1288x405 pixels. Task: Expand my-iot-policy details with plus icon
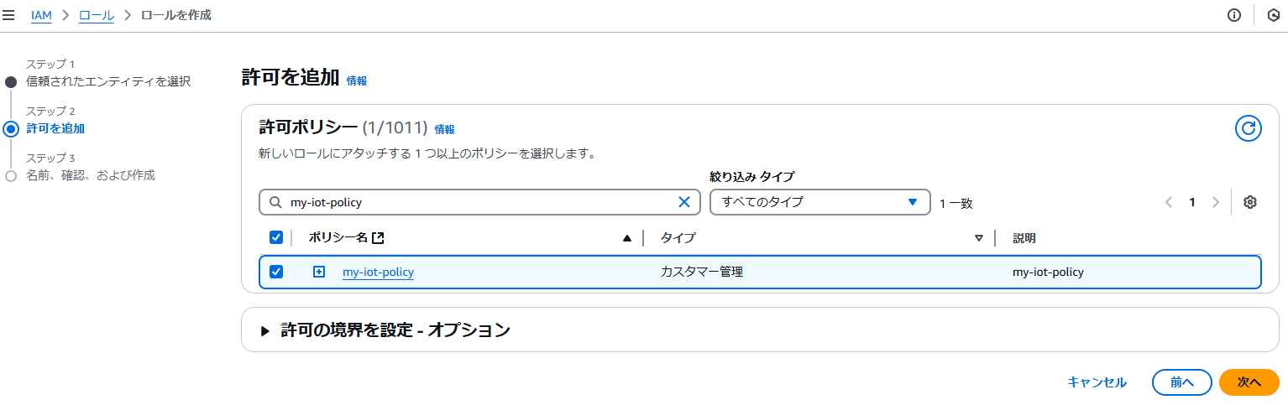(319, 272)
